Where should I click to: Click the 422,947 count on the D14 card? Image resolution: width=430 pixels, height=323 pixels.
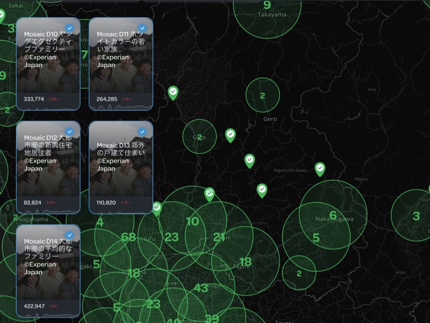34,306
